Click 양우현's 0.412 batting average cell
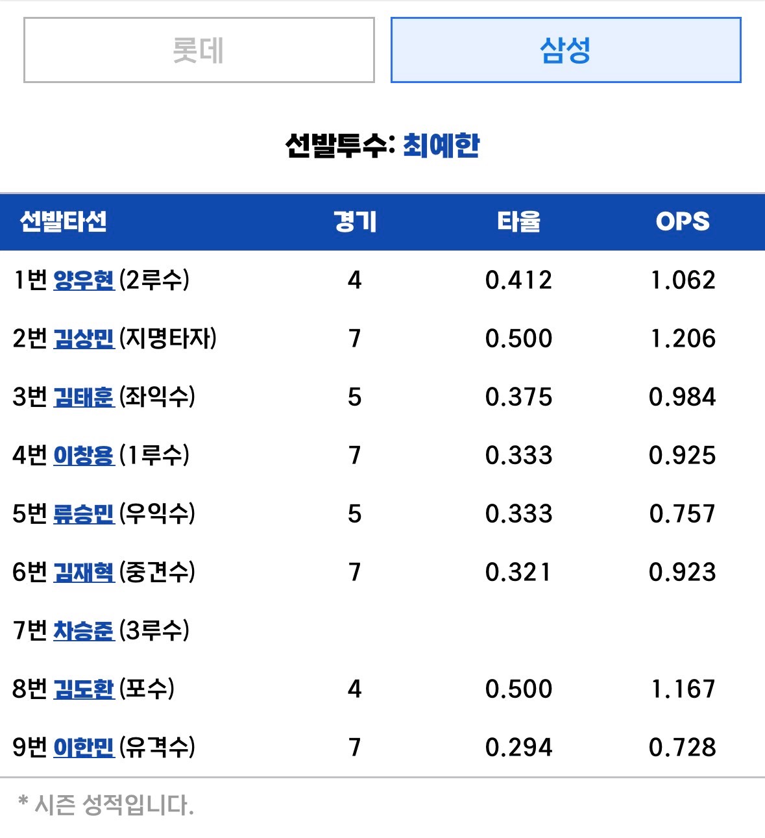 pyautogui.click(x=518, y=280)
